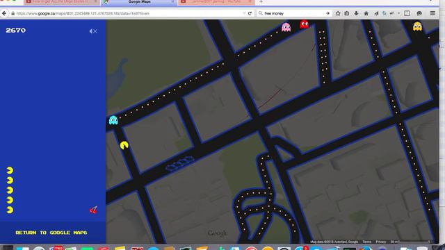Go back with the browser back arrow
Image resolution: width=445 pixels, height=250 pixels.
click(4, 13)
